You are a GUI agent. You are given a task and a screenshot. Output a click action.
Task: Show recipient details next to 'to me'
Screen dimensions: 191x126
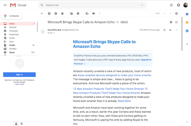click(x=54, y=33)
